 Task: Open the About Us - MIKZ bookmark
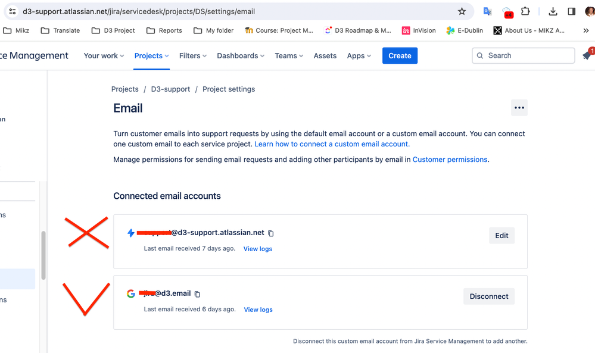point(529,31)
